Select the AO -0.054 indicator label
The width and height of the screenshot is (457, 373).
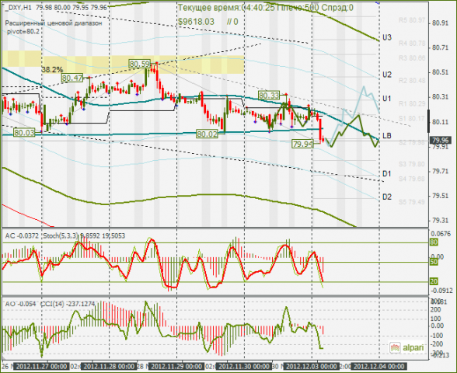(20, 304)
